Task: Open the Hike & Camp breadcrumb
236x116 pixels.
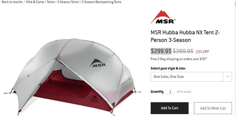Action: click(35, 2)
